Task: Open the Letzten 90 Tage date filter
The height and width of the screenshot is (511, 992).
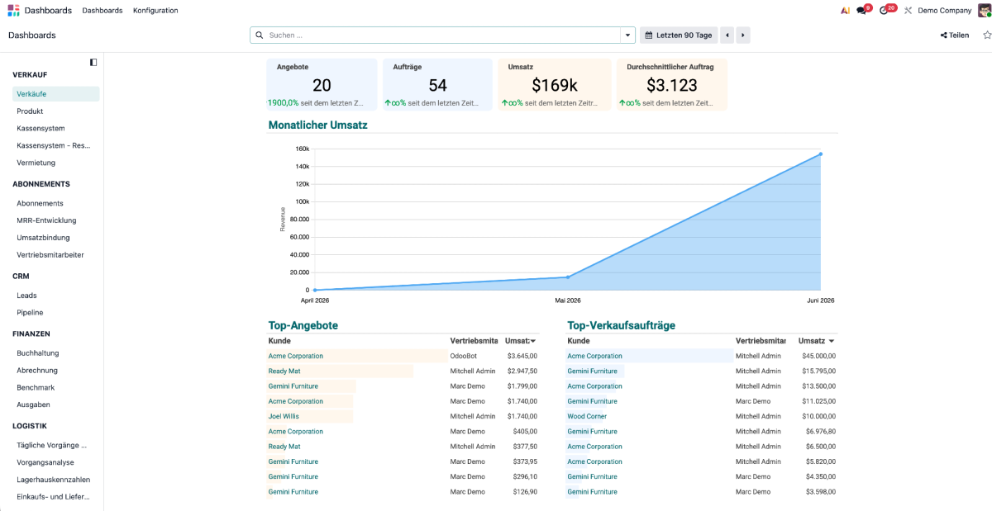Action: click(679, 35)
